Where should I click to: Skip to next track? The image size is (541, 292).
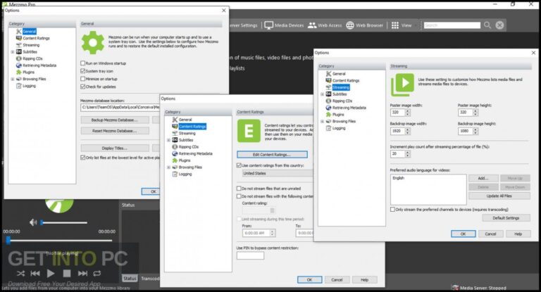pos(82,274)
